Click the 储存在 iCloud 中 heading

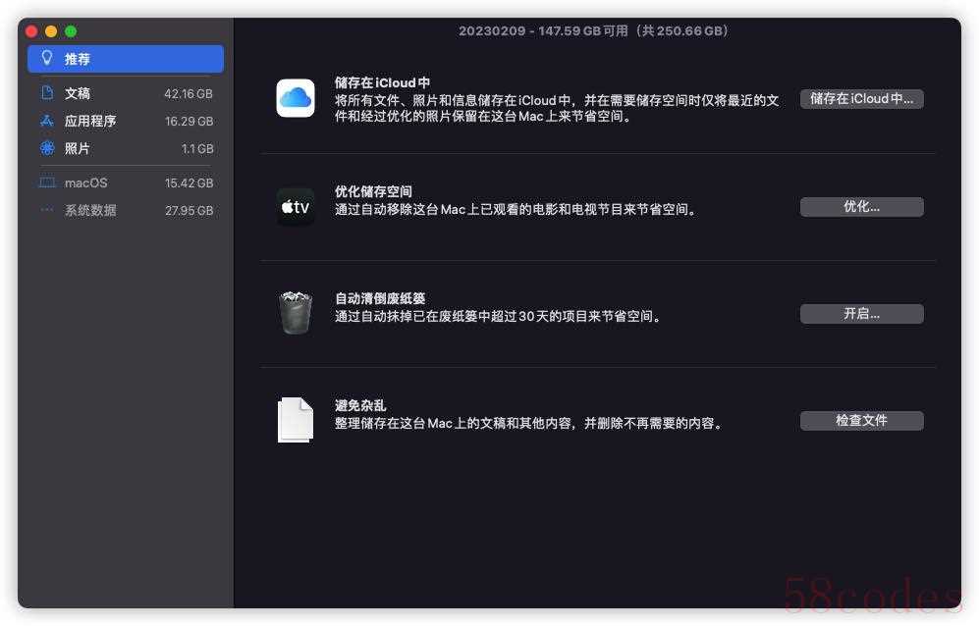pyautogui.click(x=382, y=82)
